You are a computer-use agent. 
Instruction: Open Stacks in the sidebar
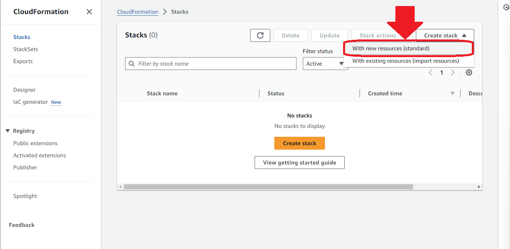(22, 37)
